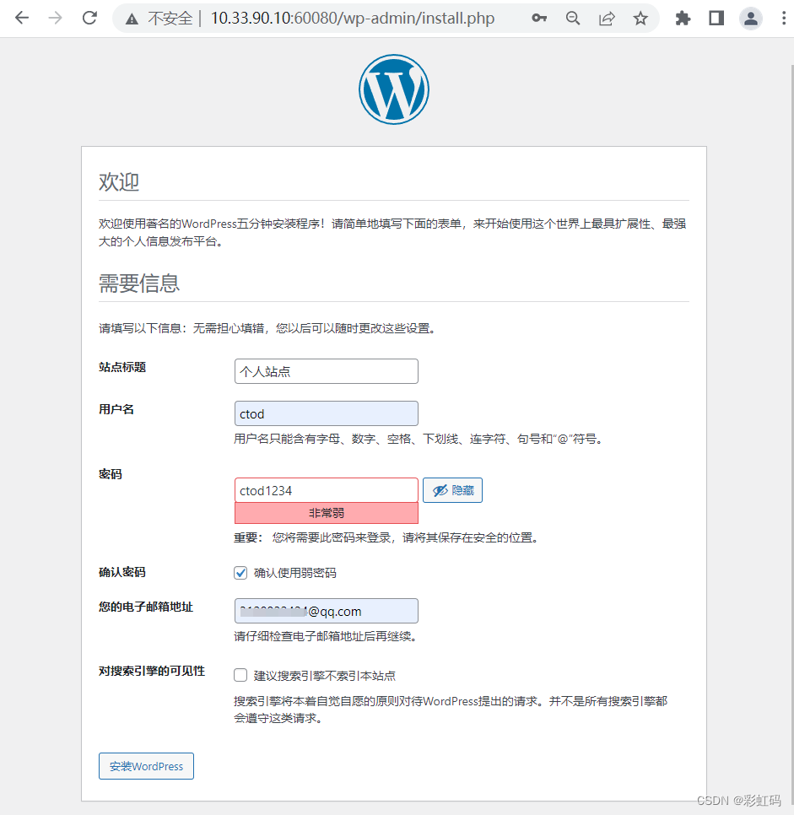Click the 确认使用弱密码 label text
This screenshot has height=815, width=794.
[x=294, y=573]
